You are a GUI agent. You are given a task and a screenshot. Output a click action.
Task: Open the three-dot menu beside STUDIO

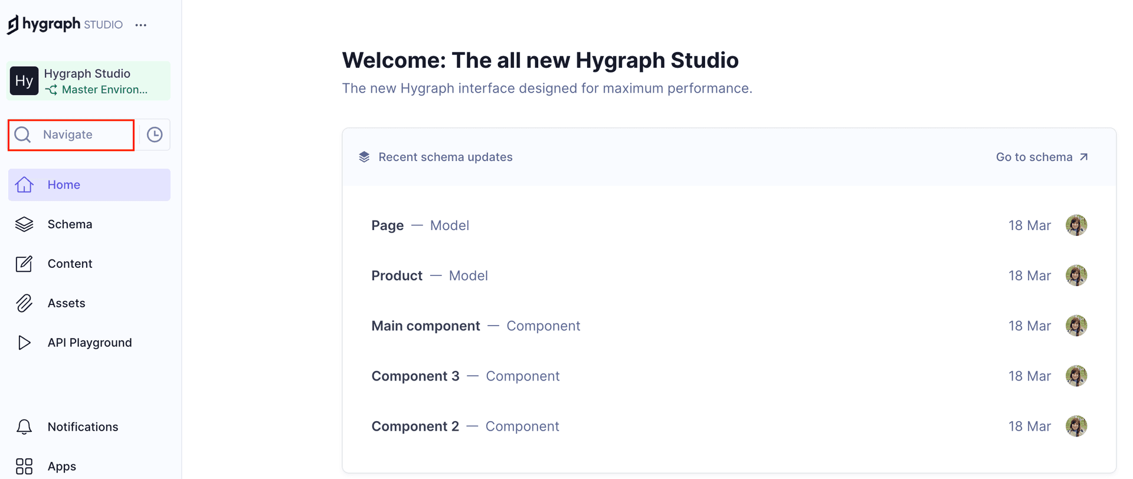click(x=140, y=25)
